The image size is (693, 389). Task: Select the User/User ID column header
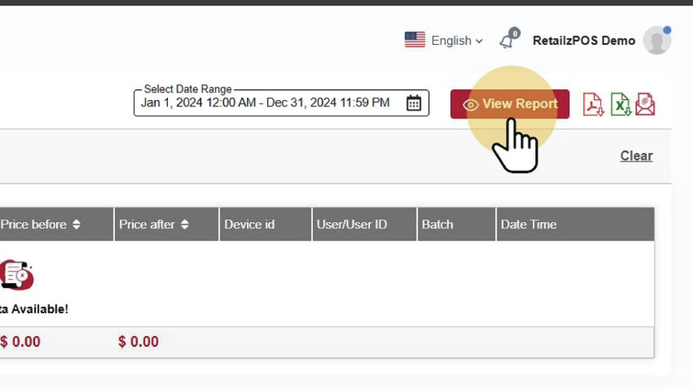351,225
